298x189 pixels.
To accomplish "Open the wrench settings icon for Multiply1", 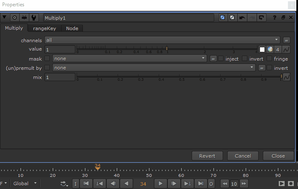I will coord(34,18).
